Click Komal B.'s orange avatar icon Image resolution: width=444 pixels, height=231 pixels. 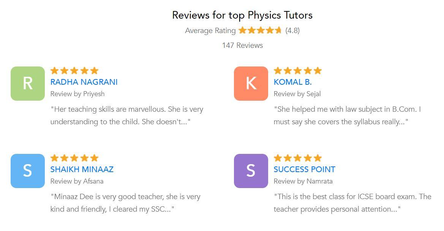click(250, 84)
